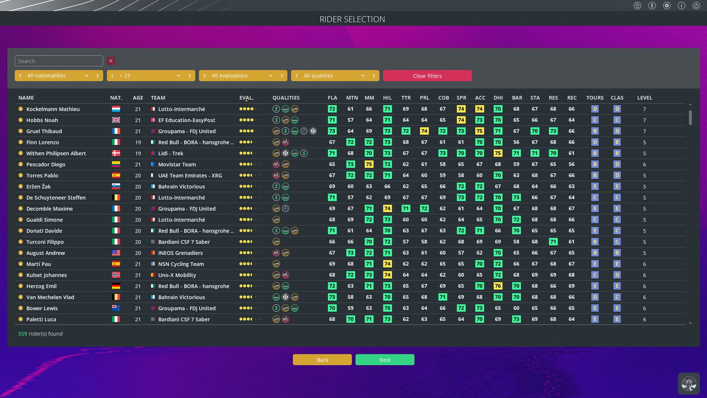Screen dimensions: 707x398
Task: Click the power/quit icon
Action: (x=696, y=6)
